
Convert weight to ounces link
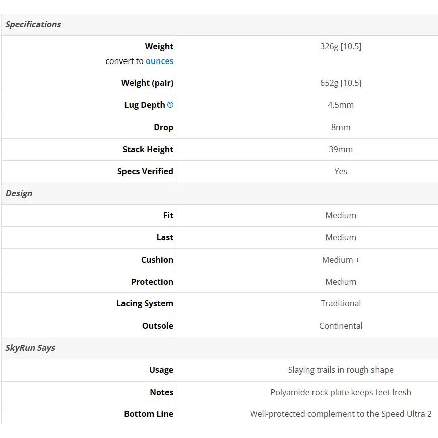pyautogui.click(x=159, y=61)
